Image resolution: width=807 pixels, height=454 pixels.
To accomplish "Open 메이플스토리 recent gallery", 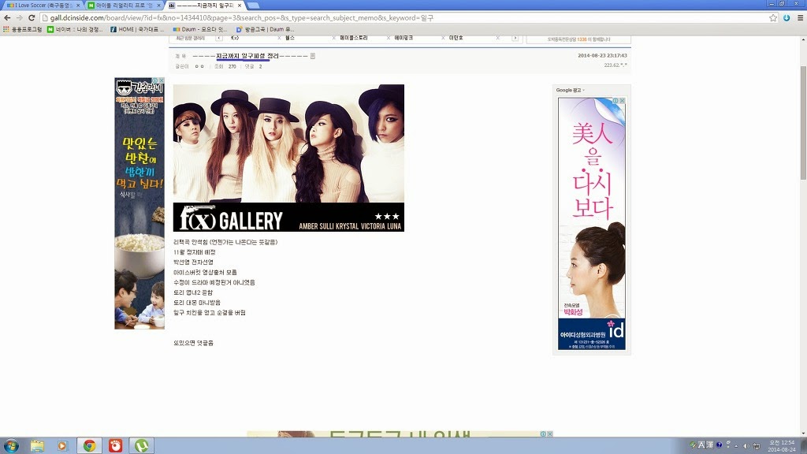I will [x=354, y=38].
